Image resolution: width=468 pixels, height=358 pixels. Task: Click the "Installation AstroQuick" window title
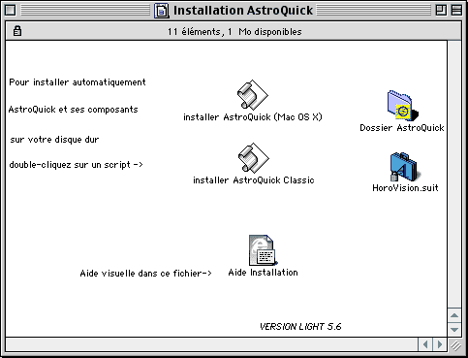(243, 11)
